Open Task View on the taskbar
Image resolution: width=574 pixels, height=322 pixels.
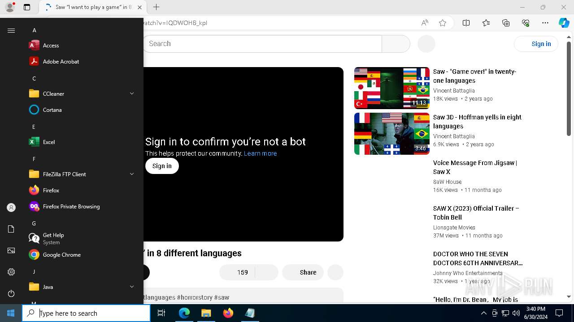click(x=161, y=313)
